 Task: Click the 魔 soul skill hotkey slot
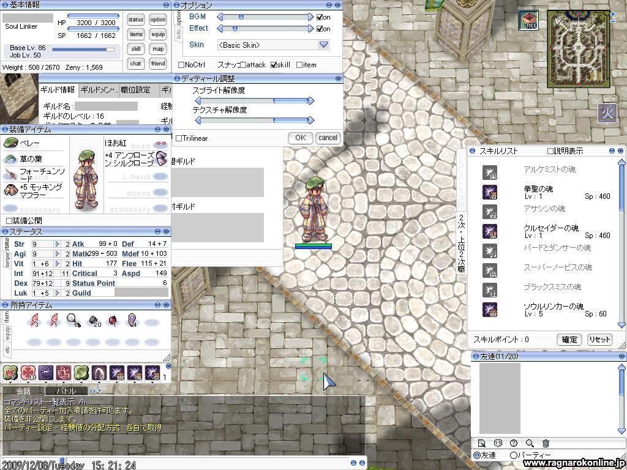pyautogui.click(x=135, y=373)
